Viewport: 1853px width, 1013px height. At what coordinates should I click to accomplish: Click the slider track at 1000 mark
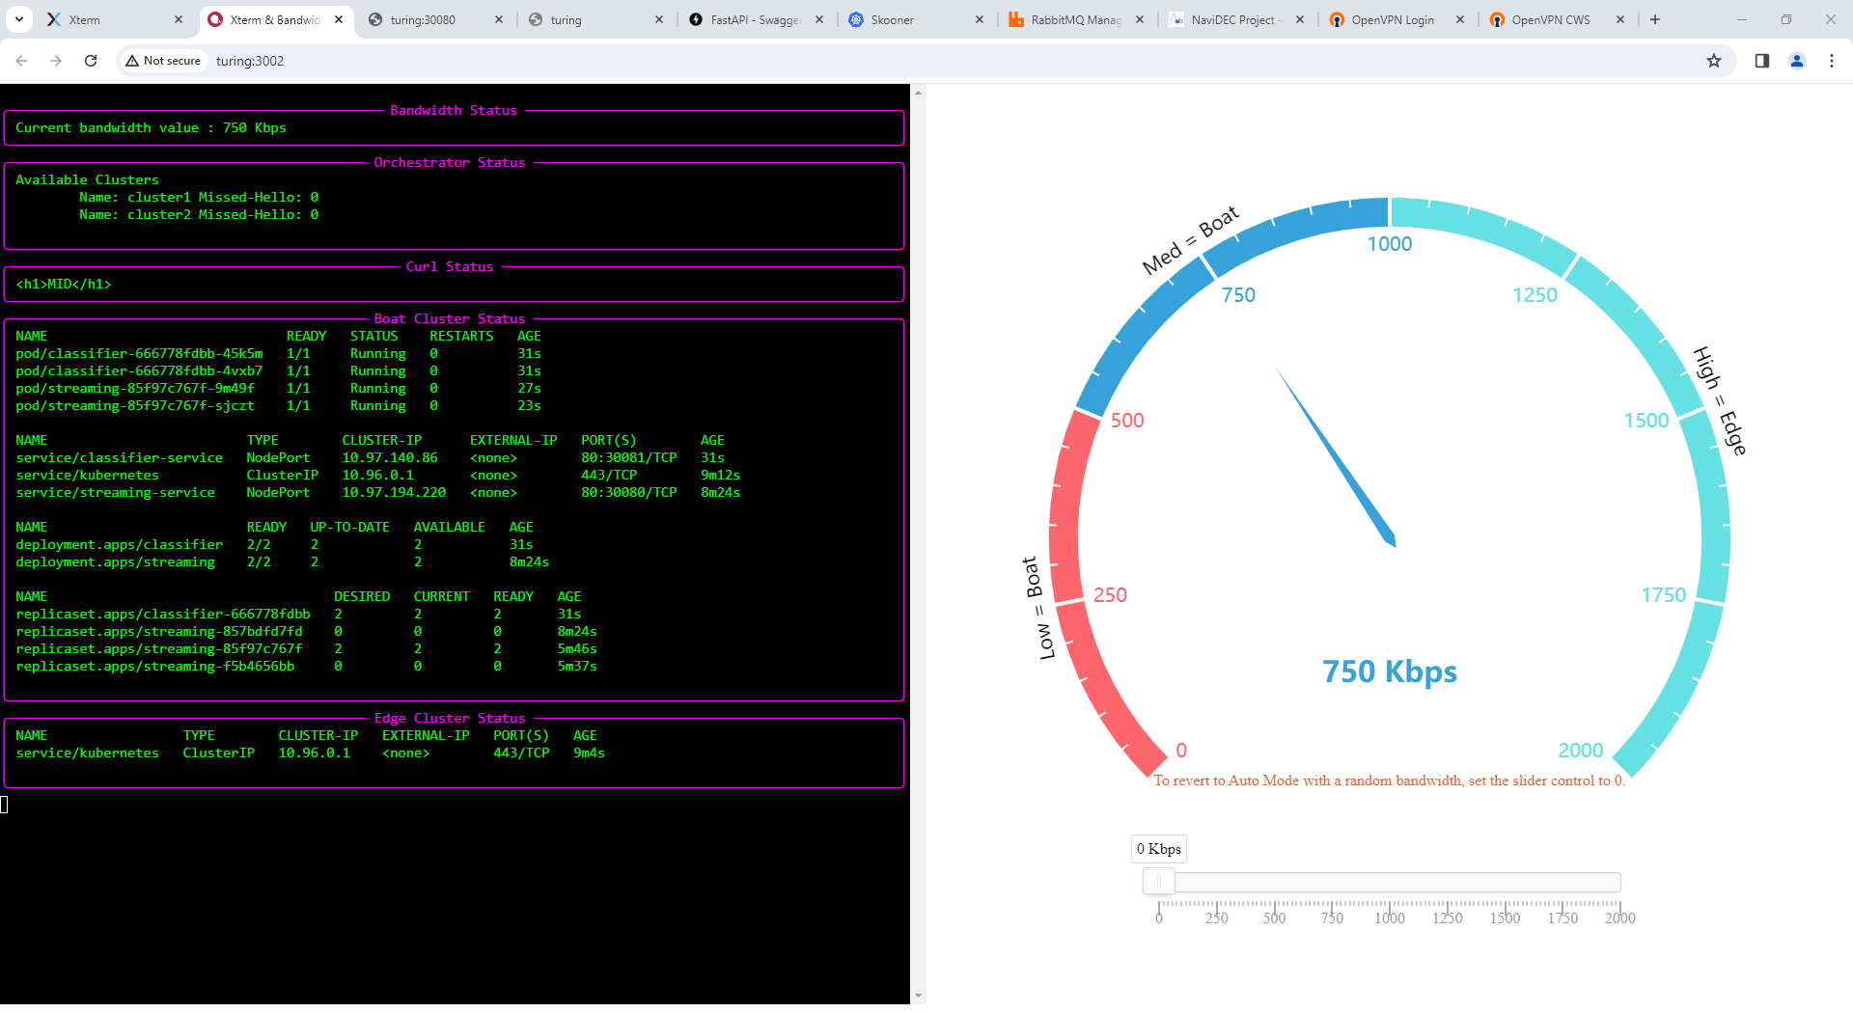(1390, 882)
